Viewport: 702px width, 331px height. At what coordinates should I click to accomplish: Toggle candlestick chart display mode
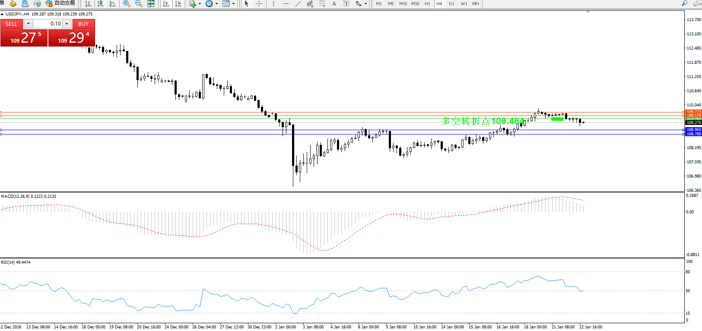click(100, 3)
